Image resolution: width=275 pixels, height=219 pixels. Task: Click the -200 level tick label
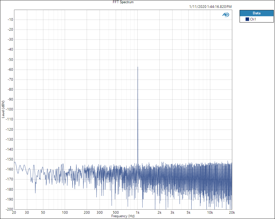pos(10,209)
